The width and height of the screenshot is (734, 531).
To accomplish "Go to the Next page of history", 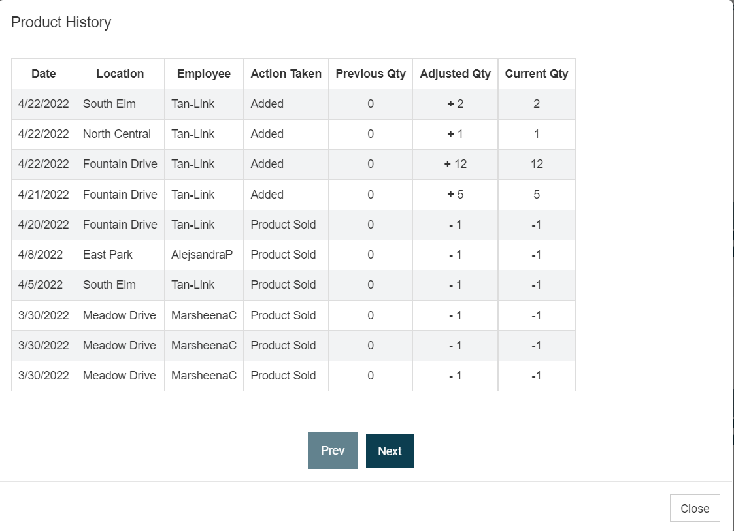I will [x=390, y=451].
